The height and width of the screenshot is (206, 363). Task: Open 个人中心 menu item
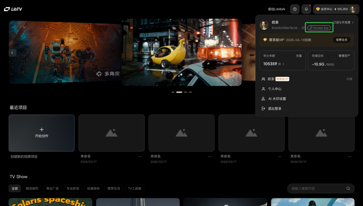(274, 89)
